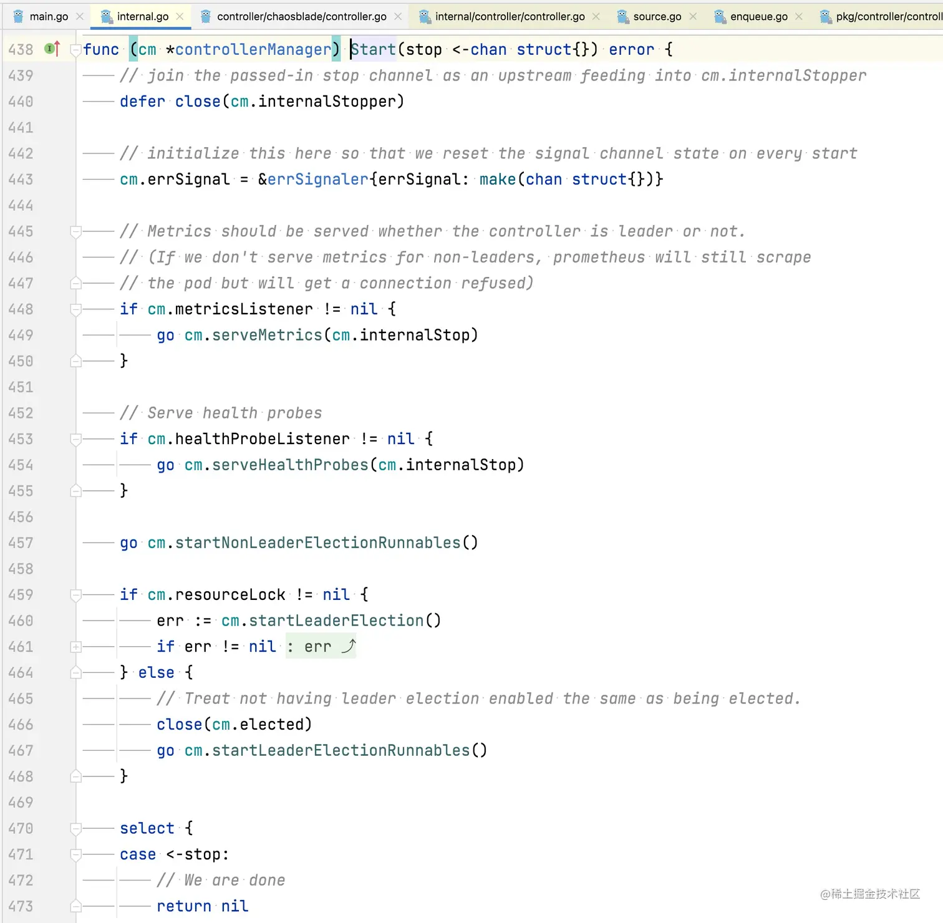Click cm.internalStopper on the defer line
Screen dimensions: 943x923
[x=313, y=101]
